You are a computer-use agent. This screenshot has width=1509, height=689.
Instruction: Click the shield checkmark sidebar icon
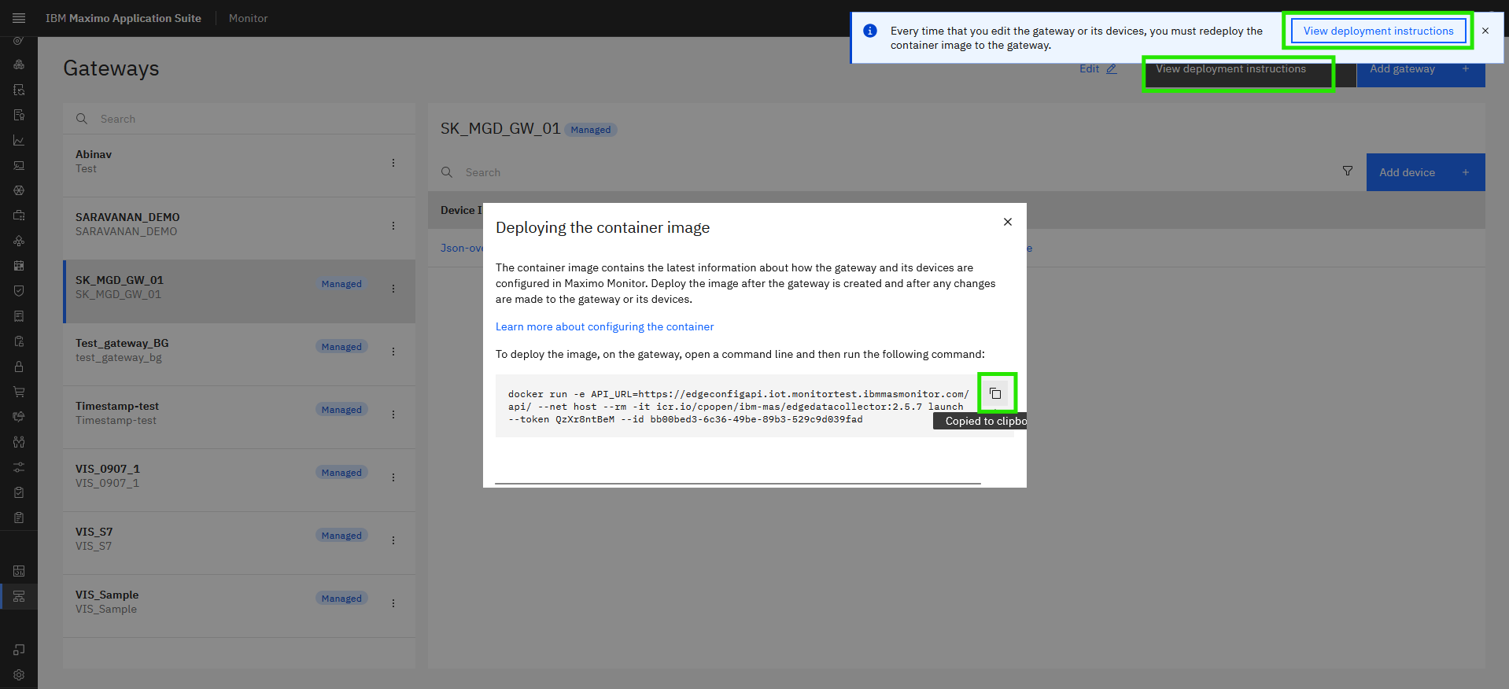19,291
